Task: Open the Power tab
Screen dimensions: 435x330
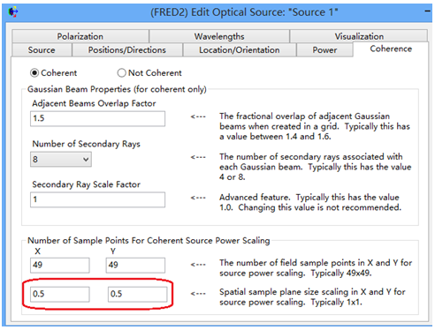Action: [x=324, y=49]
